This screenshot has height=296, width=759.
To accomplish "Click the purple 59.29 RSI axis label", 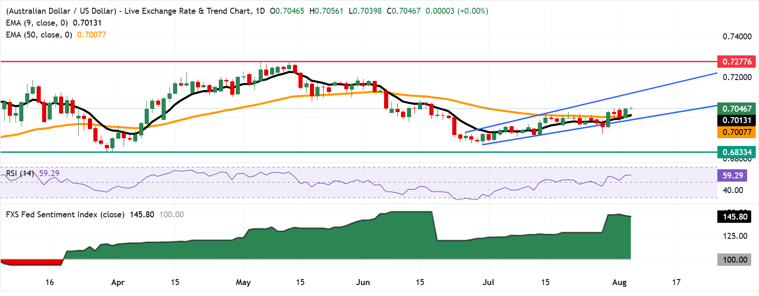I will (732, 176).
